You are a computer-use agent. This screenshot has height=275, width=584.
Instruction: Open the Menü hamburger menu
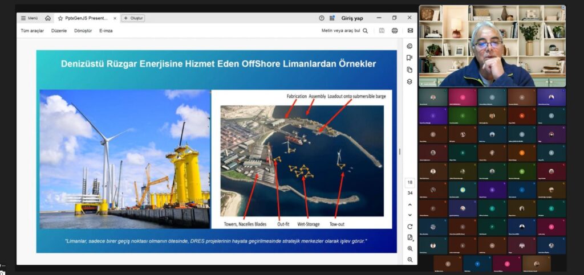tap(29, 18)
